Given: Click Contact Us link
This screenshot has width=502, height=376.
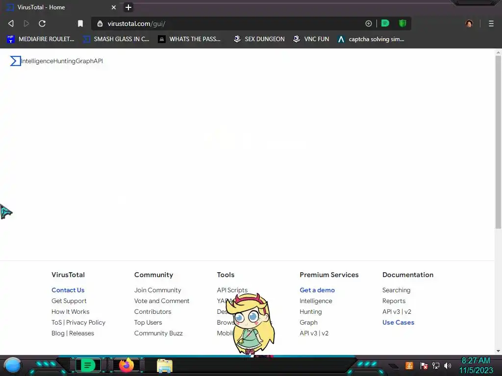Looking at the screenshot, I should click(68, 290).
